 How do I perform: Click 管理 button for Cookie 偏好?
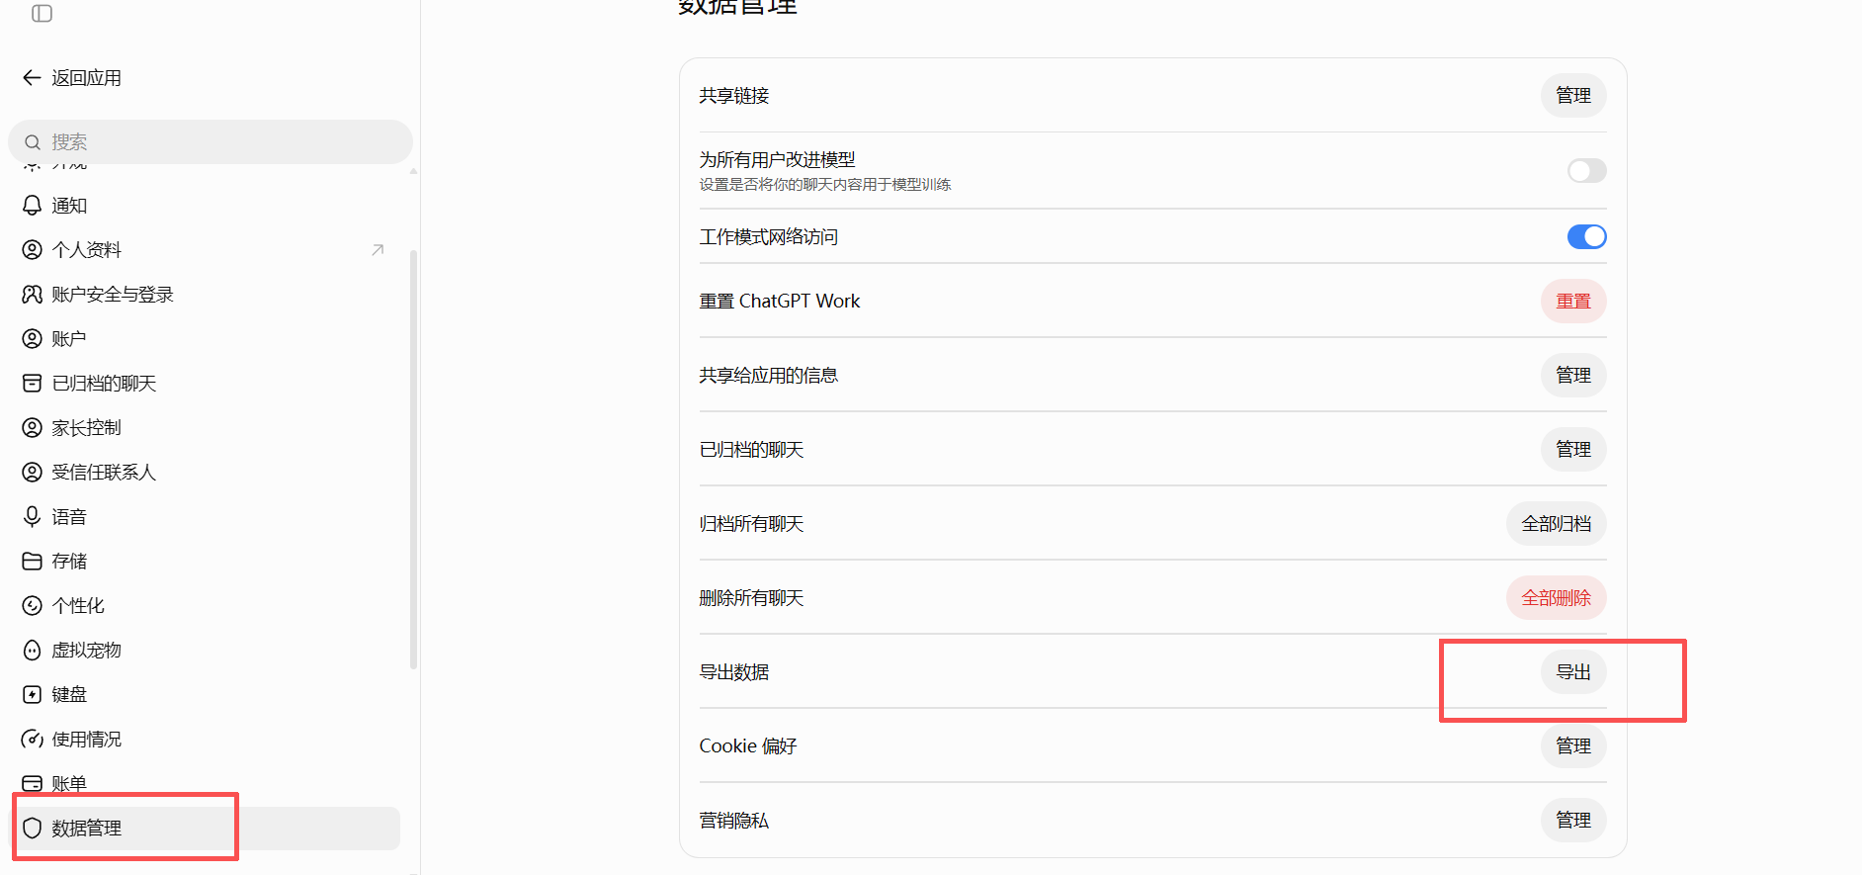click(x=1573, y=746)
